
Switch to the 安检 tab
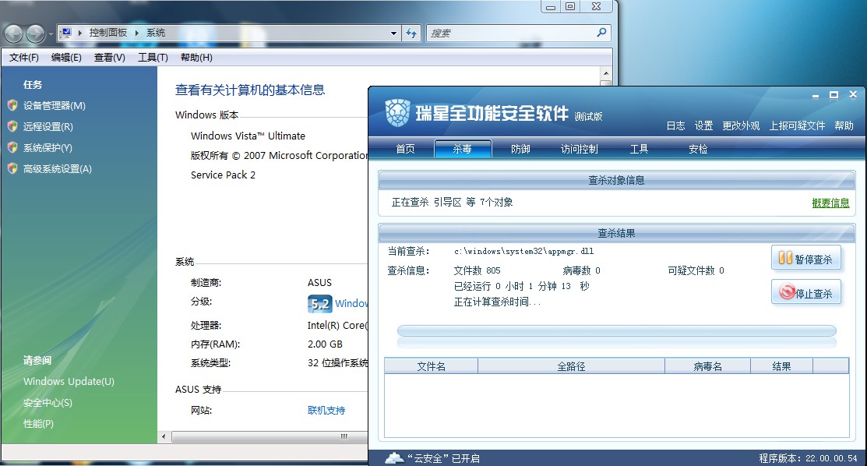click(x=698, y=149)
